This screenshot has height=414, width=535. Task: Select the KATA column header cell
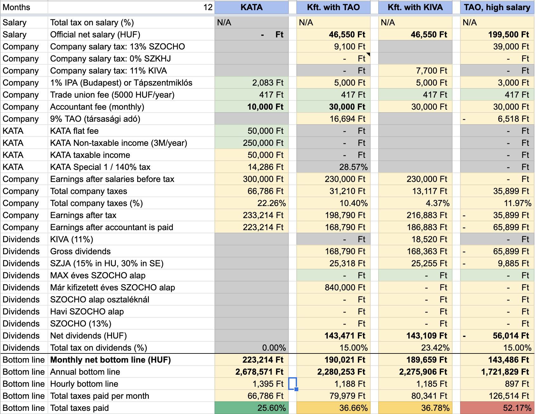tap(251, 7)
